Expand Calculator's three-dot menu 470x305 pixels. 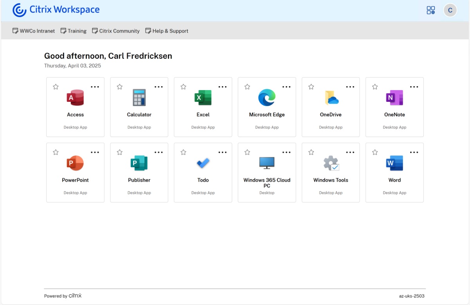click(x=159, y=87)
